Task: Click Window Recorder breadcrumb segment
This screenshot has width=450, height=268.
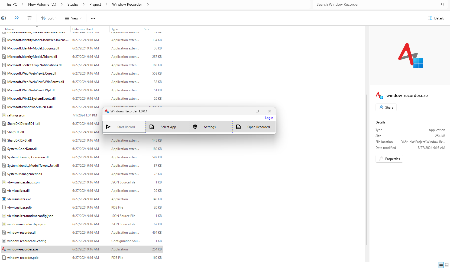Action: tap(127, 4)
